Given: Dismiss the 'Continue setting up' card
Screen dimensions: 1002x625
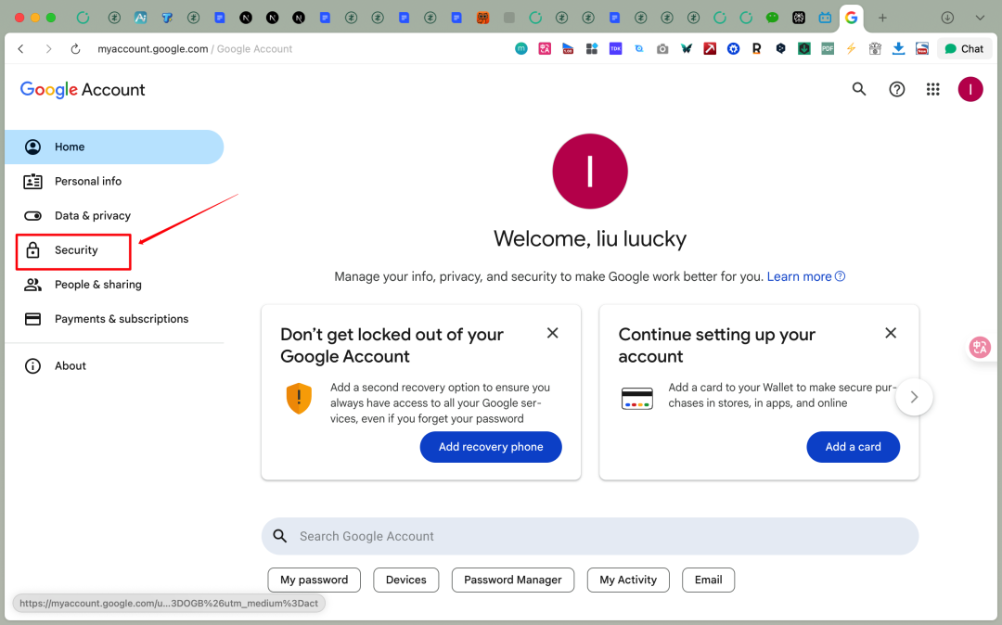Looking at the screenshot, I should tap(890, 333).
